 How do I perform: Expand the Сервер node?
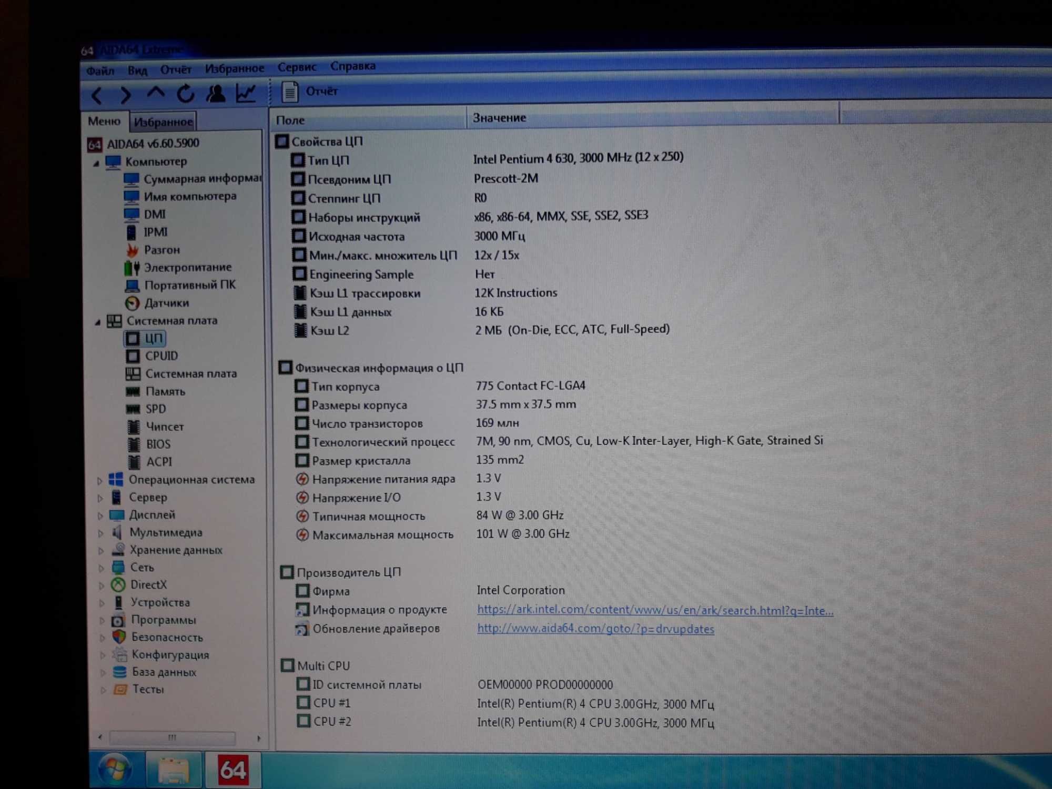(100, 498)
